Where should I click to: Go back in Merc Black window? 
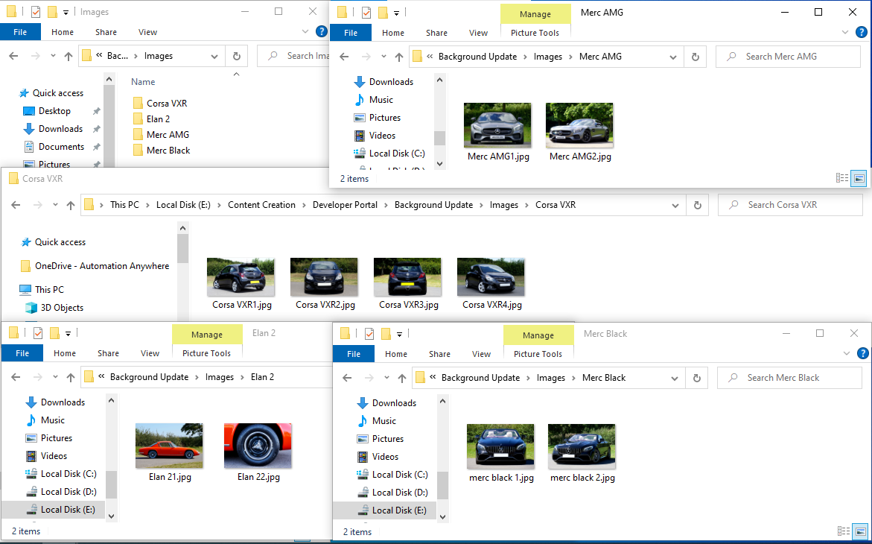click(347, 378)
